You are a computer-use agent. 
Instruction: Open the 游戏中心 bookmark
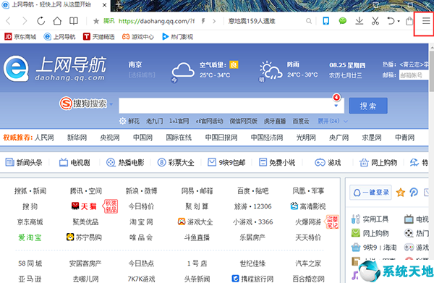[138, 37]
